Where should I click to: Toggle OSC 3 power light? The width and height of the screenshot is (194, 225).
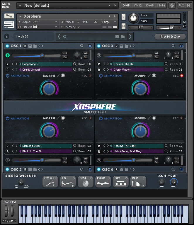tap(98, 46)
